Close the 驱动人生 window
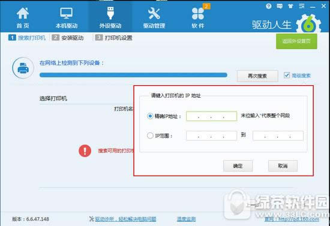The width and height of the screenshot is (330, 226). pyautogui.click(x=323, y=7)
